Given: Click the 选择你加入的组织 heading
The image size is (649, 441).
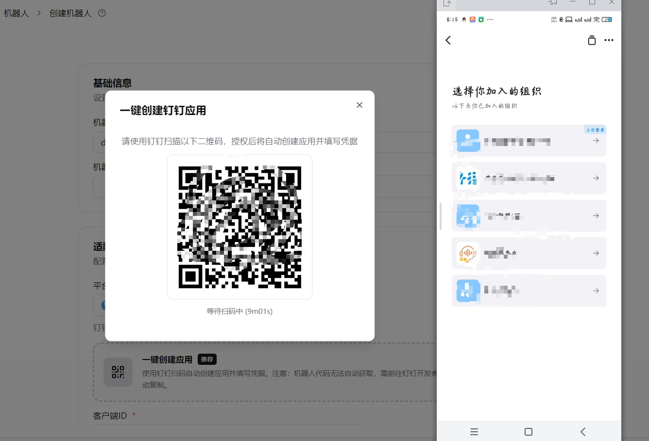Looking at the screenshot, I should [496, 91].
